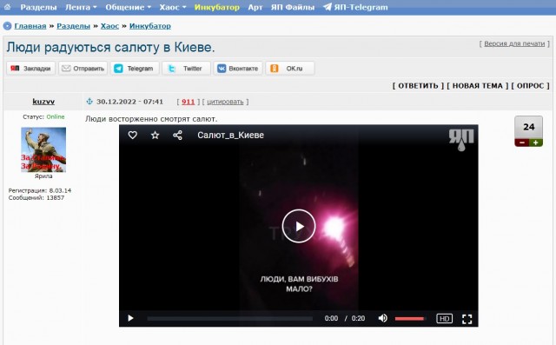Go to Инкубатор breadcrumb link
Image resolution: width=556 pixels, height=345 pixels.
[x=150, y=26]
